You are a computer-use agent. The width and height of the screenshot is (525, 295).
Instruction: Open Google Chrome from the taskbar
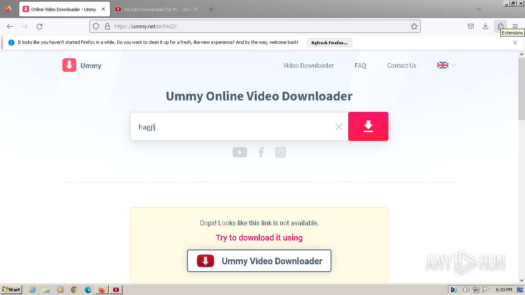74,290
